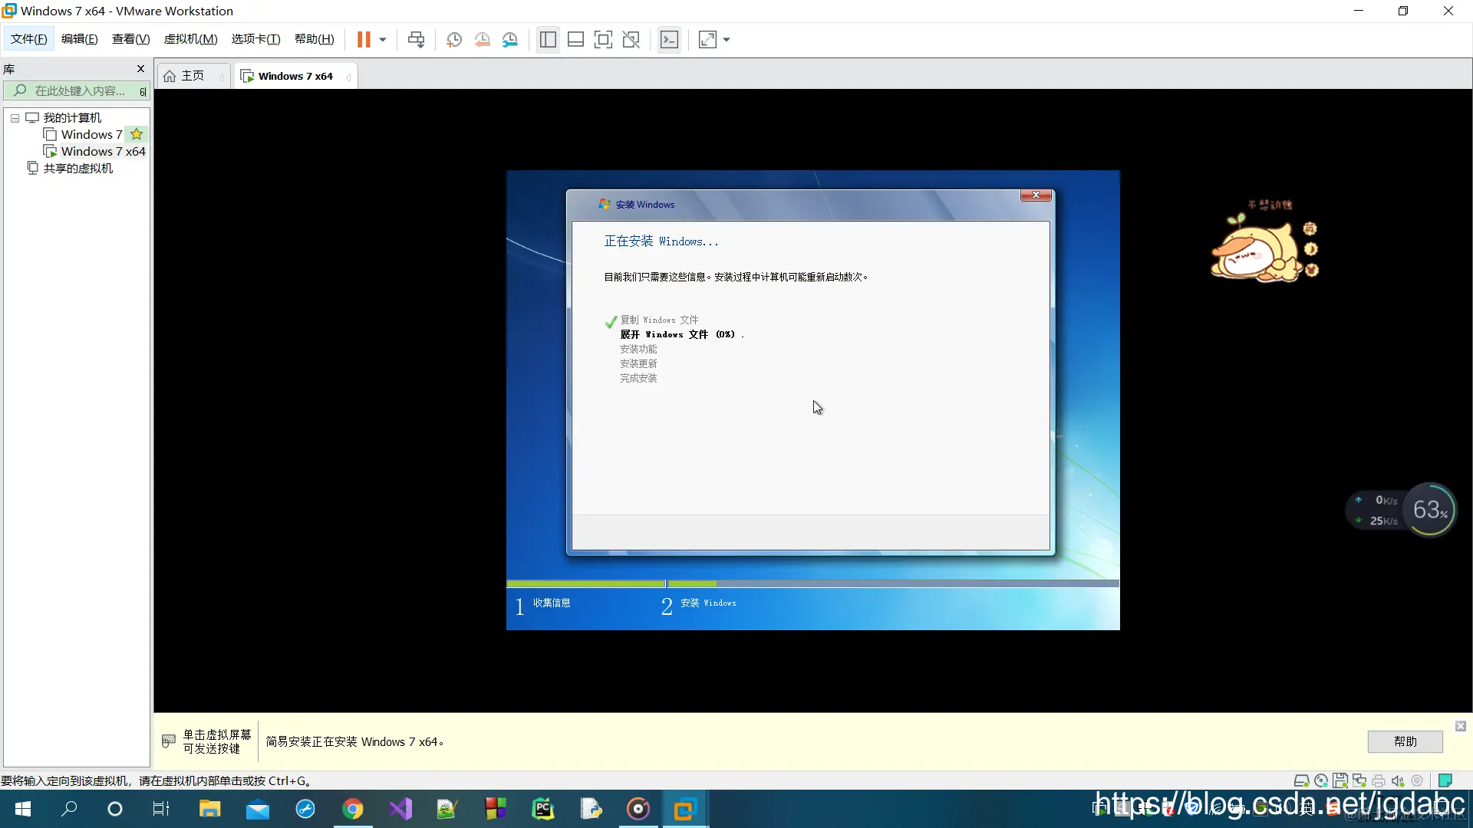Open Google Chrome from the taskbar

click(x=353, y=809)
